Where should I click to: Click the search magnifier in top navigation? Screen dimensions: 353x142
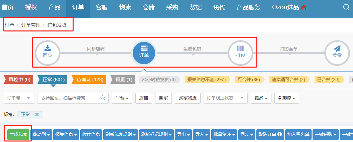[346, 7]
